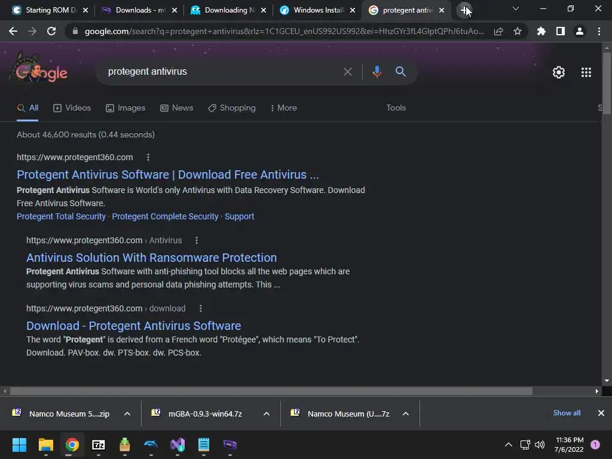This screenshot has width=612, height=459.
Task: Open 7-Zip from the taskbar
Action: [99, 445]
